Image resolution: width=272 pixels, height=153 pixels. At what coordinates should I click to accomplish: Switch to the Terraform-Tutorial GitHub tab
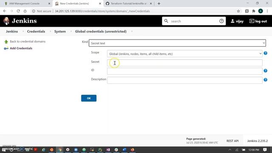pyautogui.click(x=128, y=3)
